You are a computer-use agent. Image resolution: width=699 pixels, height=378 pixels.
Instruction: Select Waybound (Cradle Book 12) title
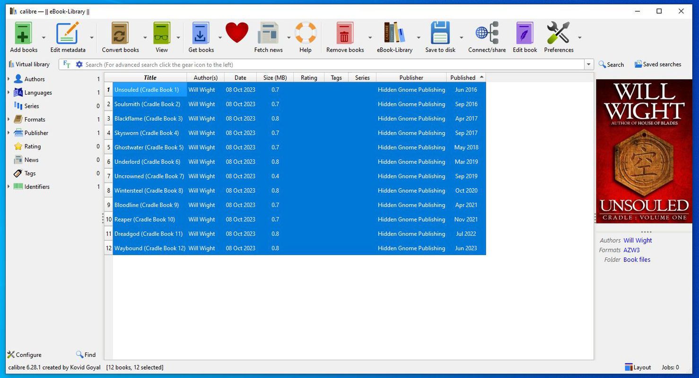tap(149, 248)
